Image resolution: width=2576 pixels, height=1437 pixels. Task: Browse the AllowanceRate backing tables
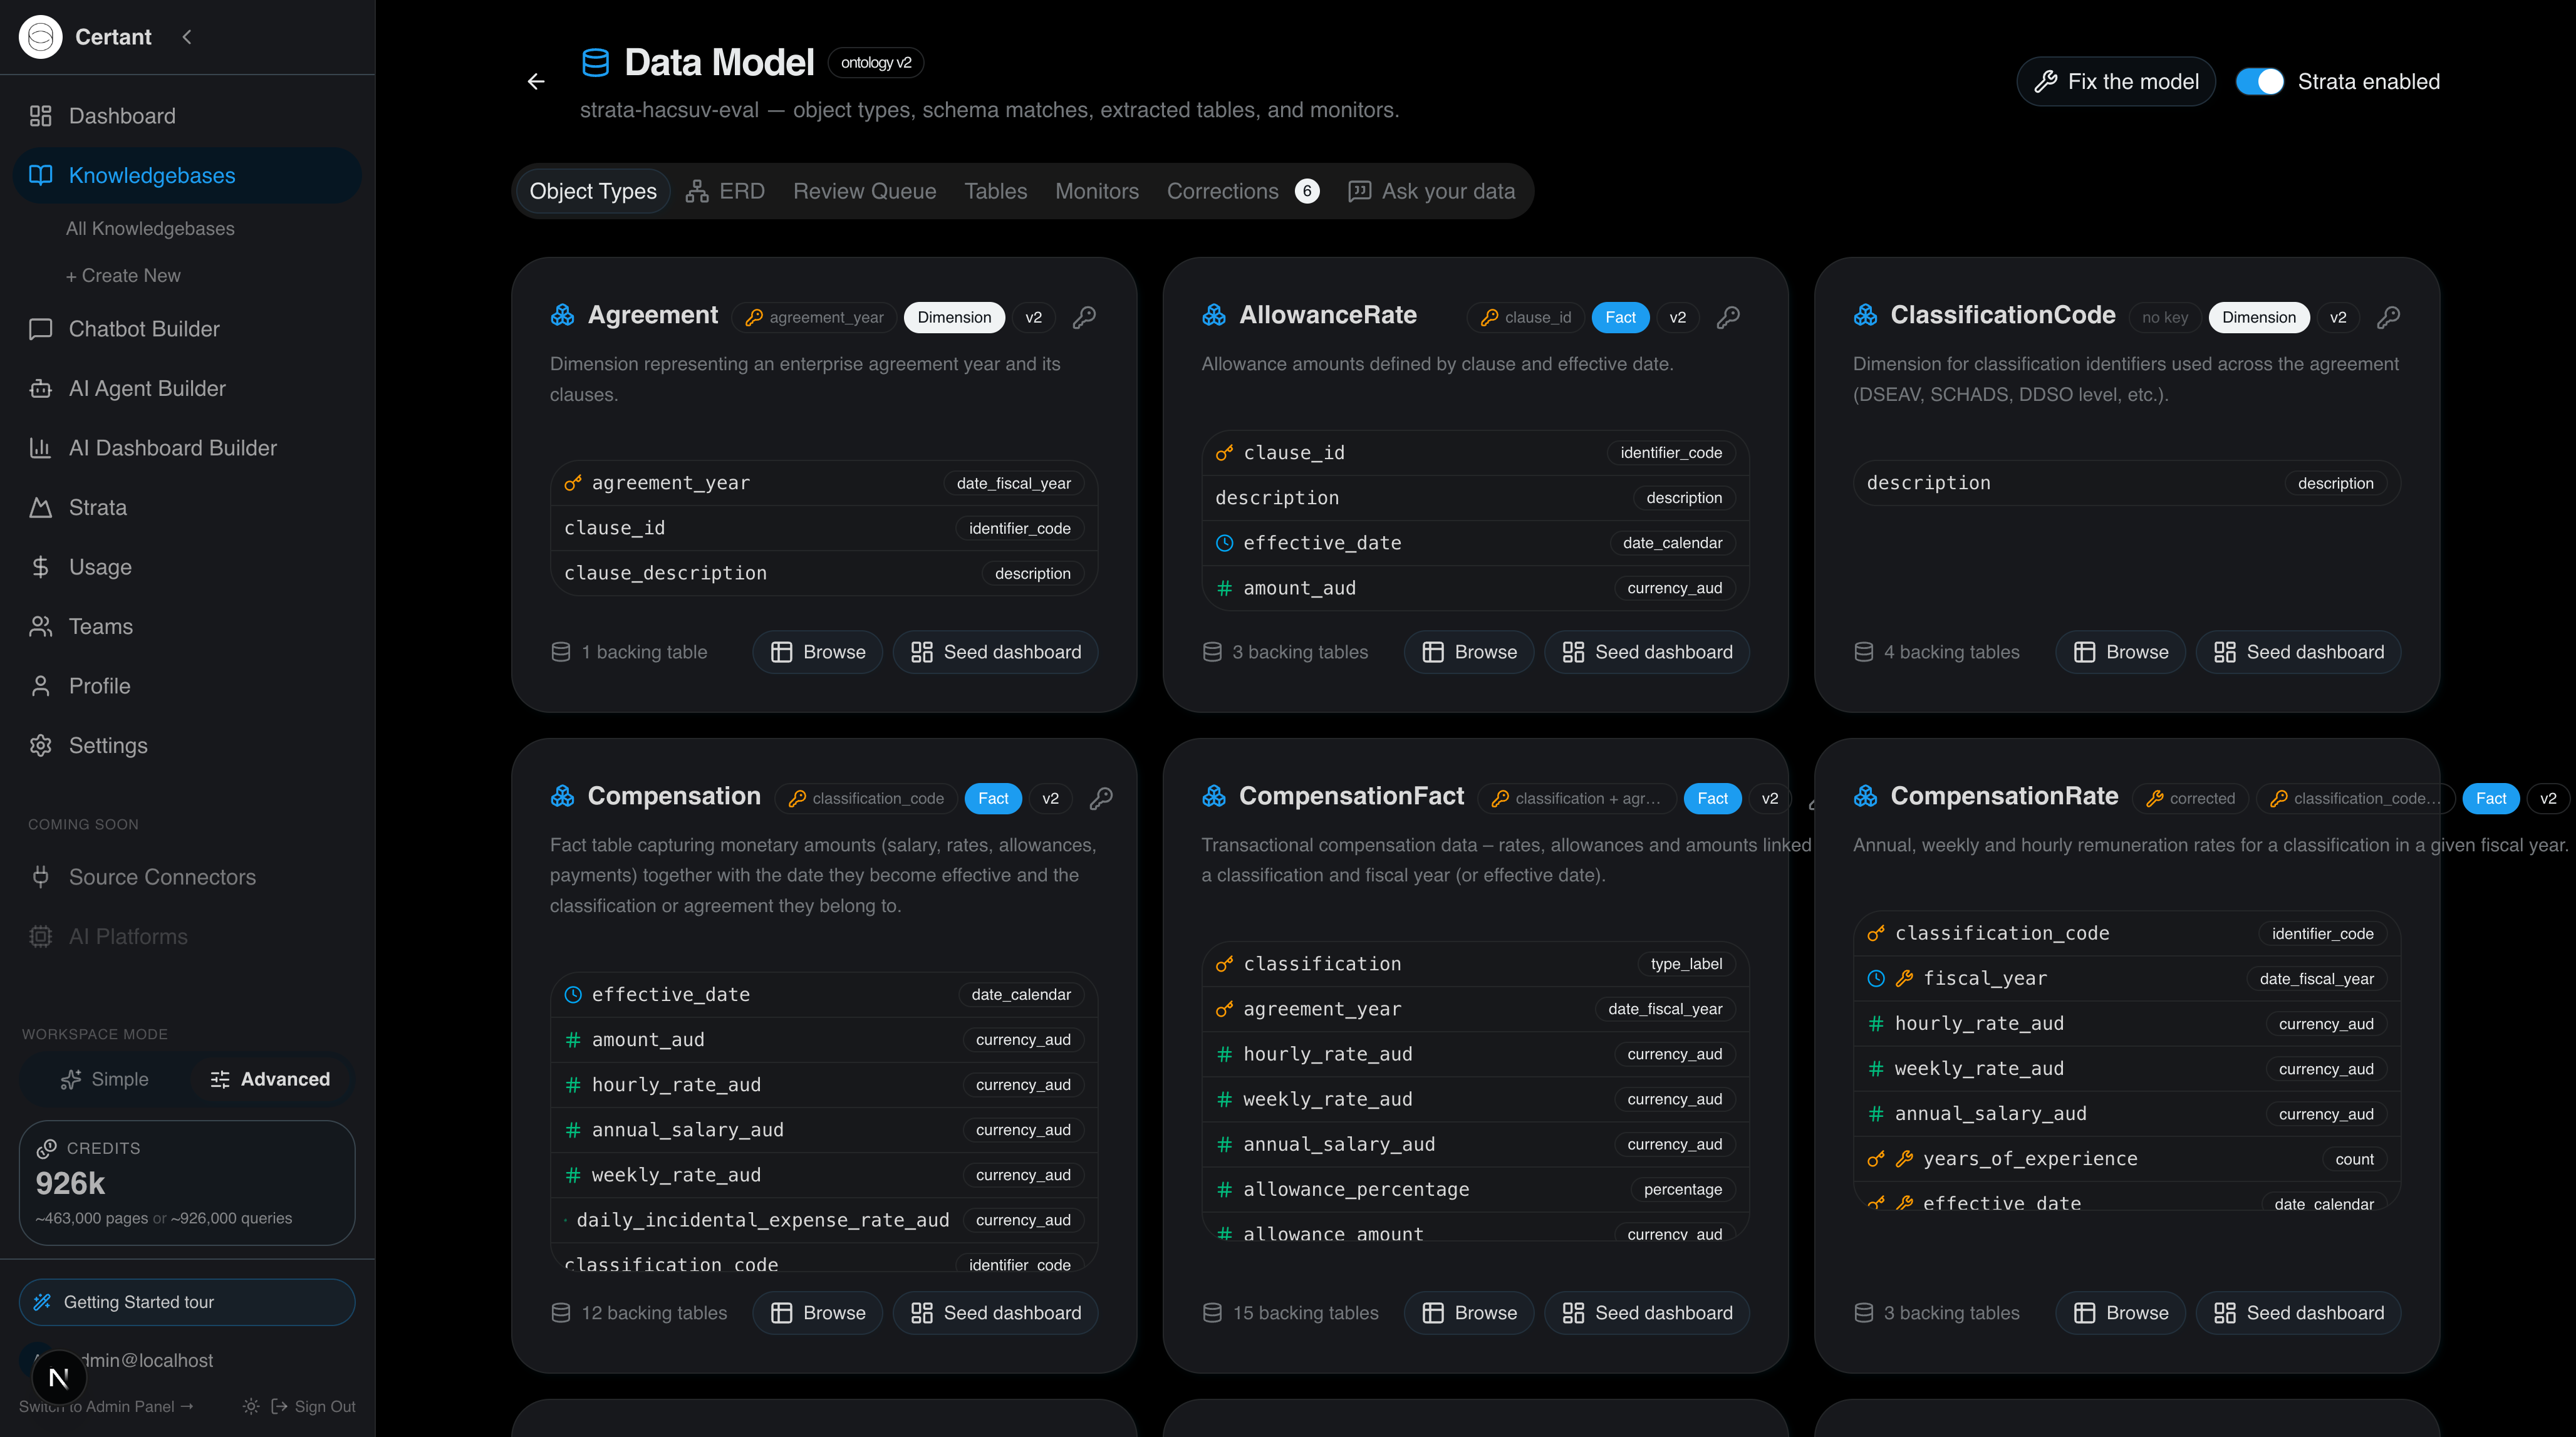(x=1469, y=652)
